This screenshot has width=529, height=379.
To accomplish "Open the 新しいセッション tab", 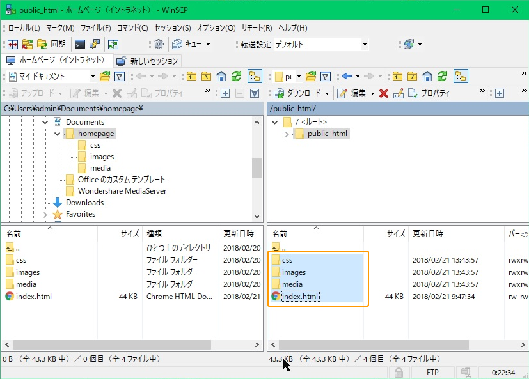I will [147, 61].
